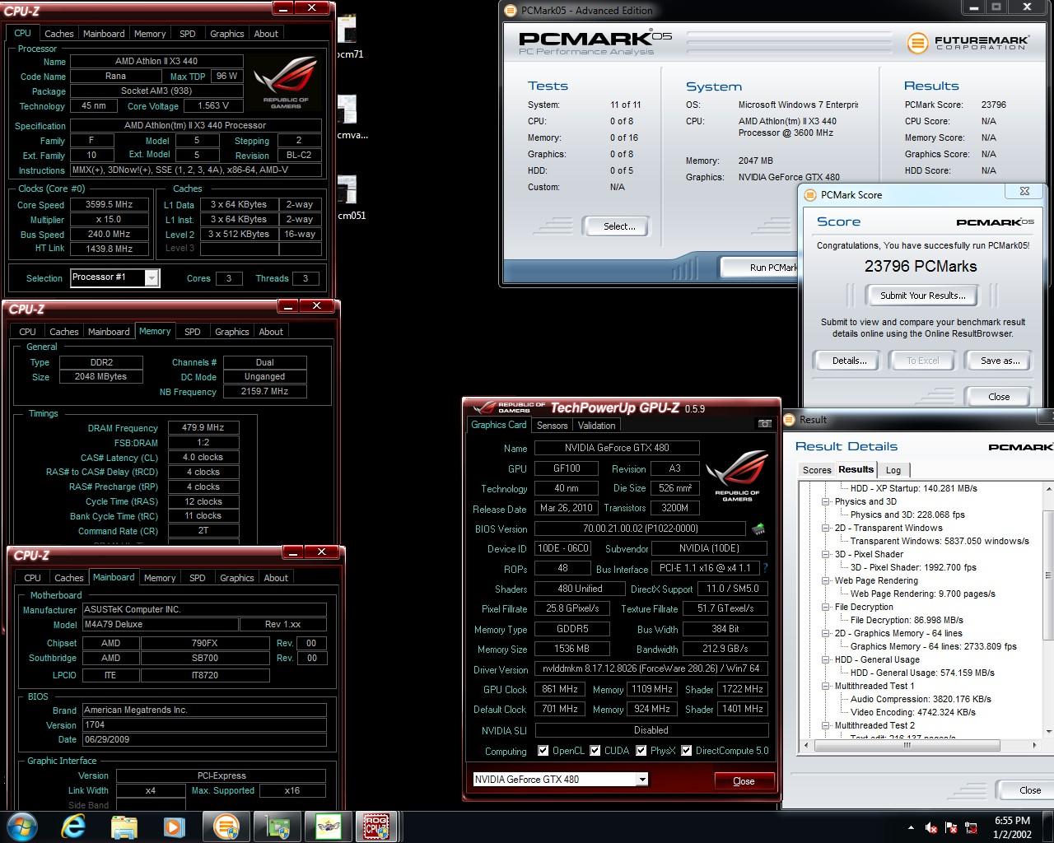The height and width of the screenshot is (843, 1054).
Task: Collapse the File Decryption node
Action: tap(826, 607)
